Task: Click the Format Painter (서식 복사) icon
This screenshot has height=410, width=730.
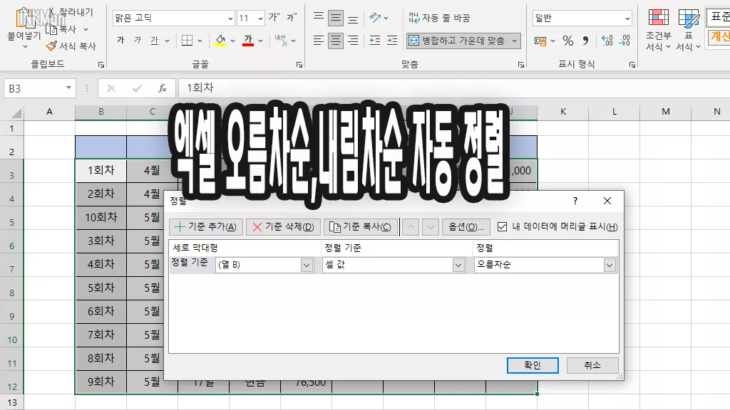Action: pos(51,46)
